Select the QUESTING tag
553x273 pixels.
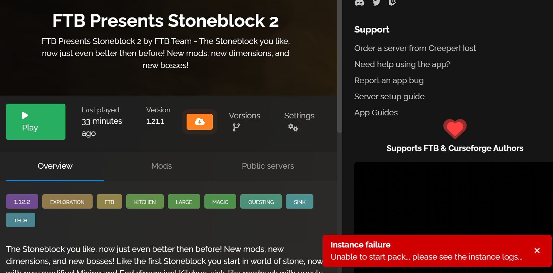[x=261, y=202]
